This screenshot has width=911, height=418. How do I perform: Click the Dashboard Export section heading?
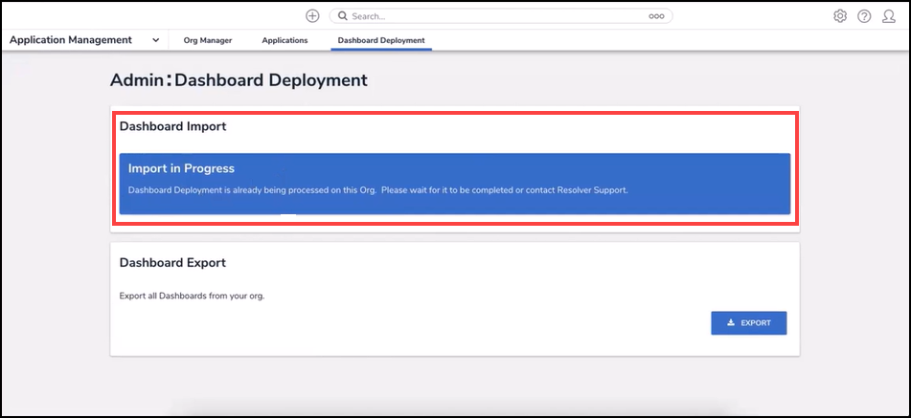coord(172,262)
